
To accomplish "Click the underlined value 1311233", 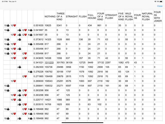I will [x=49, y=63].
